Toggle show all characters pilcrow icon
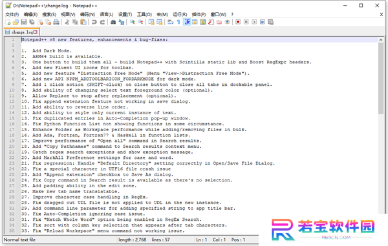 coord(178,22)
